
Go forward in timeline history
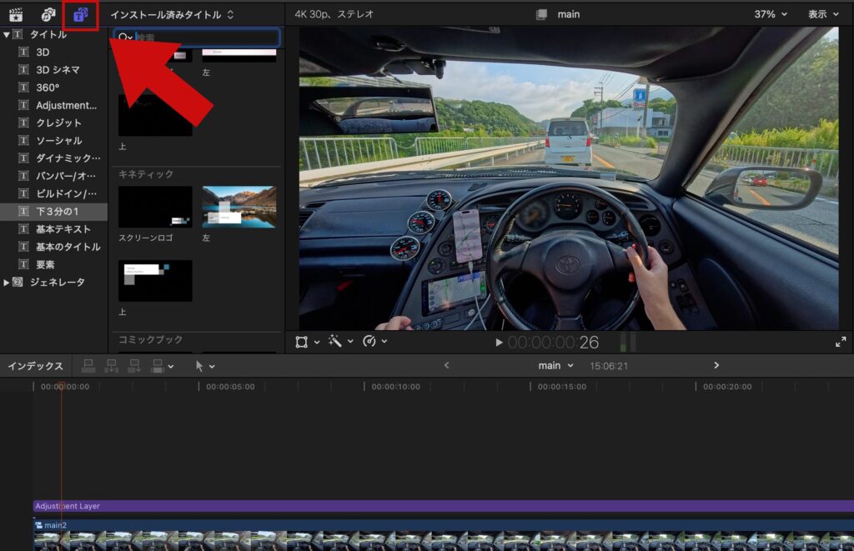[716, 365]
